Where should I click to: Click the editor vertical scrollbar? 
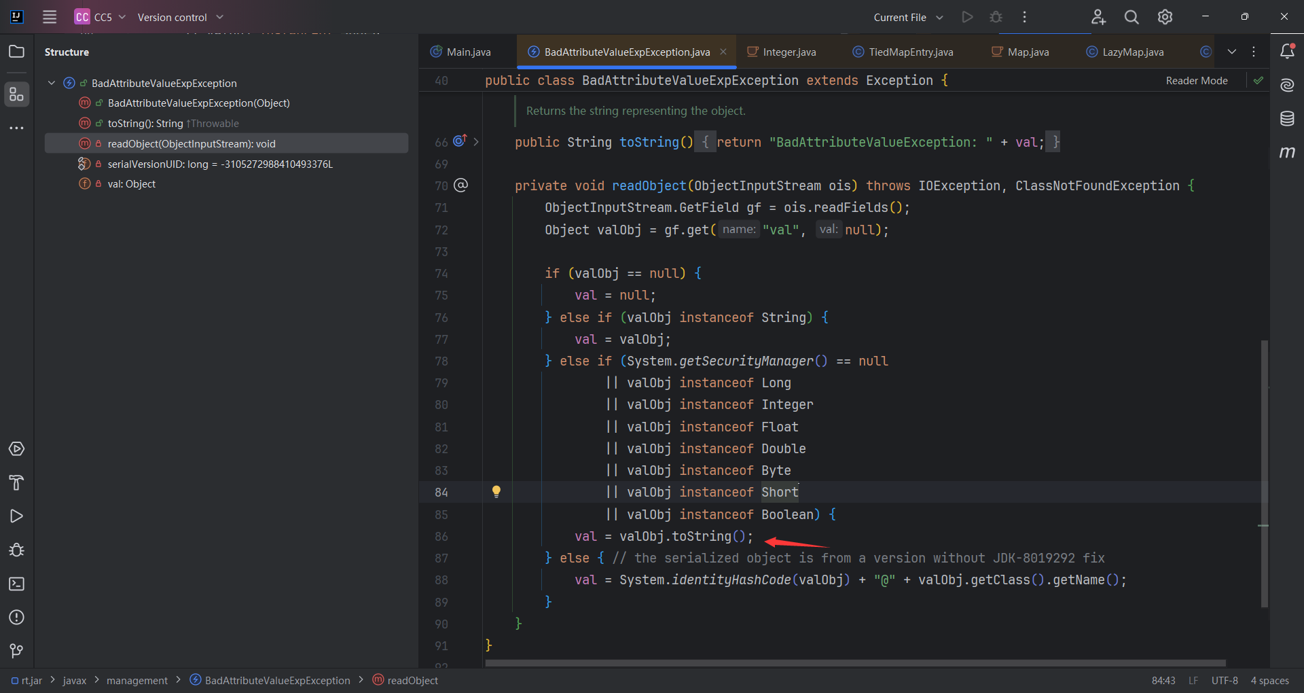[x=1264, y=473]
